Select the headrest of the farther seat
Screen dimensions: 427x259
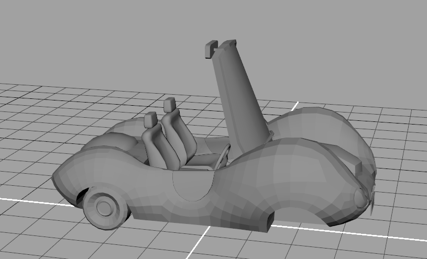click(x=170, y=105)
